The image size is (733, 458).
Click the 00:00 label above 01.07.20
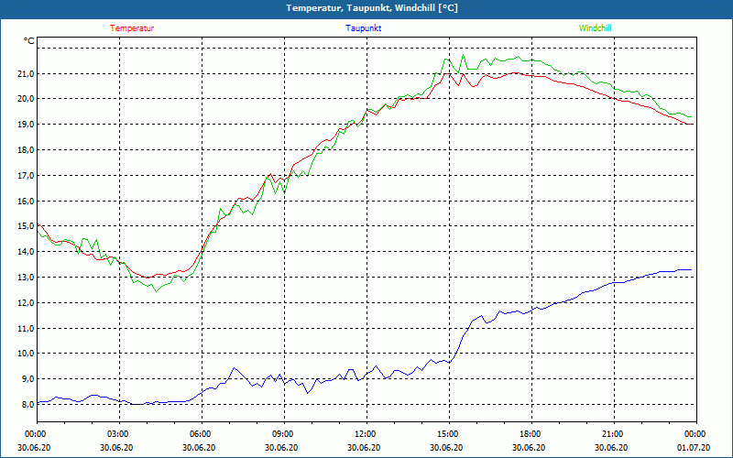[x=696, y=434]
